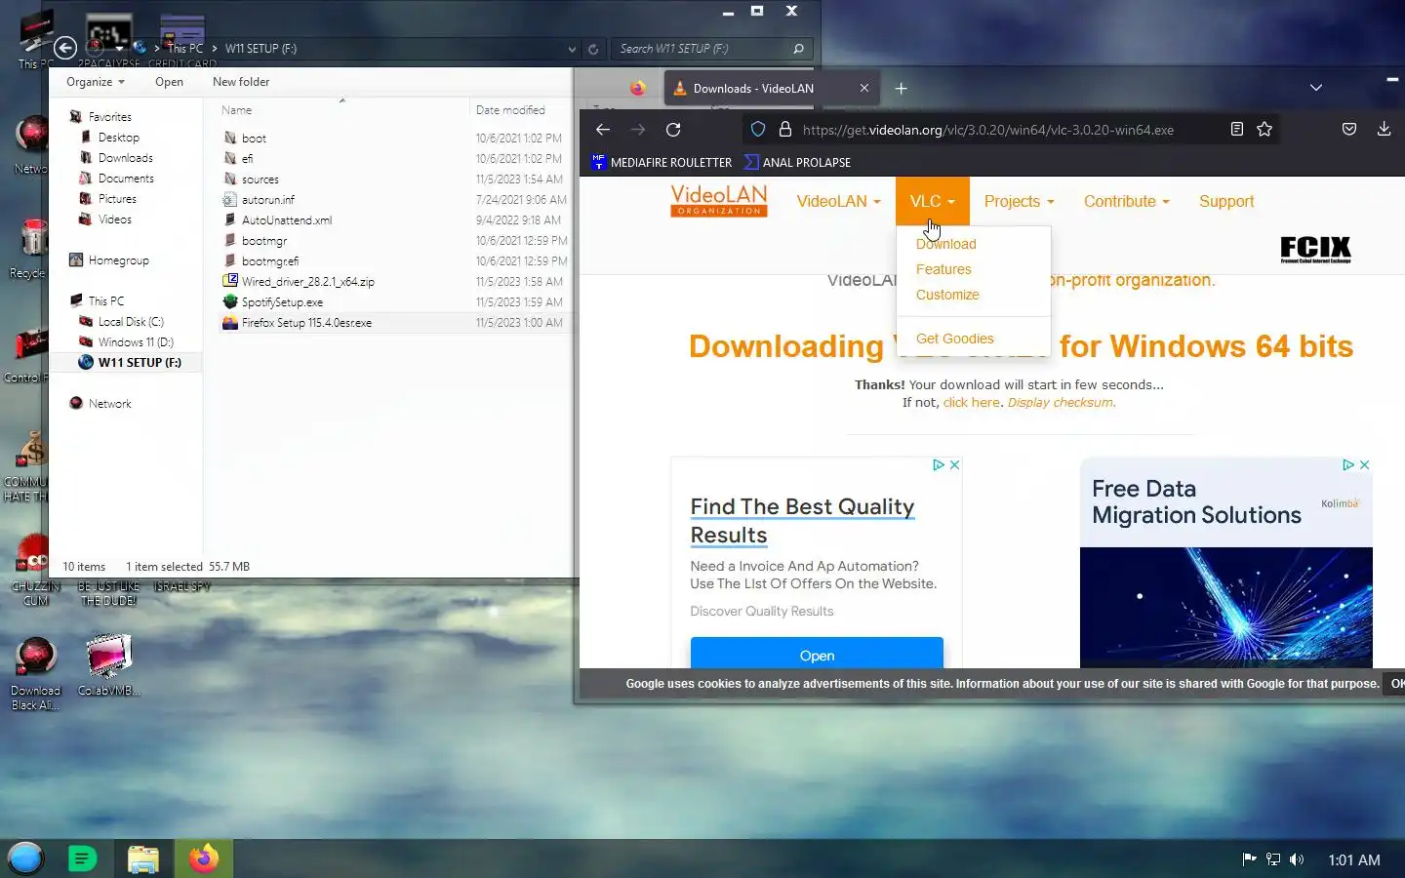Open volume speaker tray icon
The width and height of the screenshot is (1405, 878).
click(x=1297, y=859)
